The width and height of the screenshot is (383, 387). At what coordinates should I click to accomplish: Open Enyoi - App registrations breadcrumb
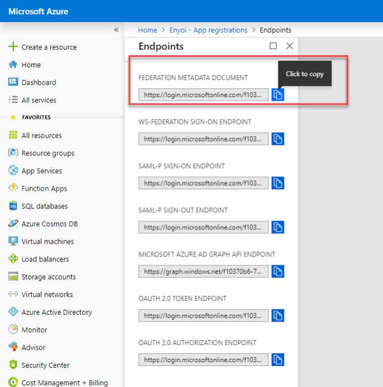[x=208, y=30]
